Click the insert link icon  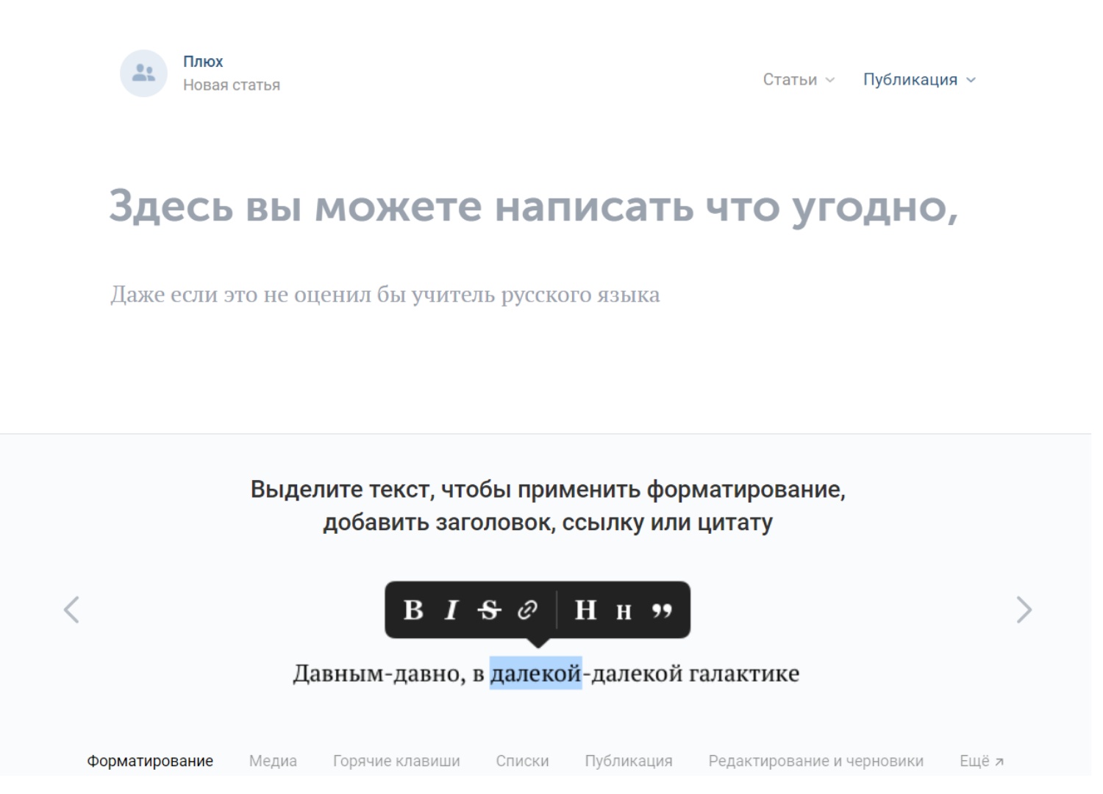click(x=527, y=610)
